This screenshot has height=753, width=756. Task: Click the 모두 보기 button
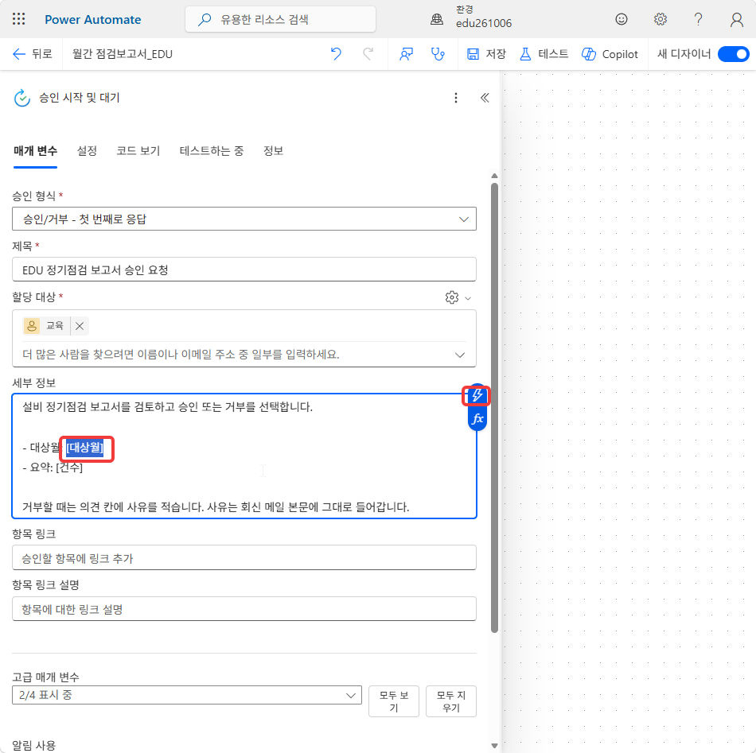pyautogui.click(x=394, y=701)
